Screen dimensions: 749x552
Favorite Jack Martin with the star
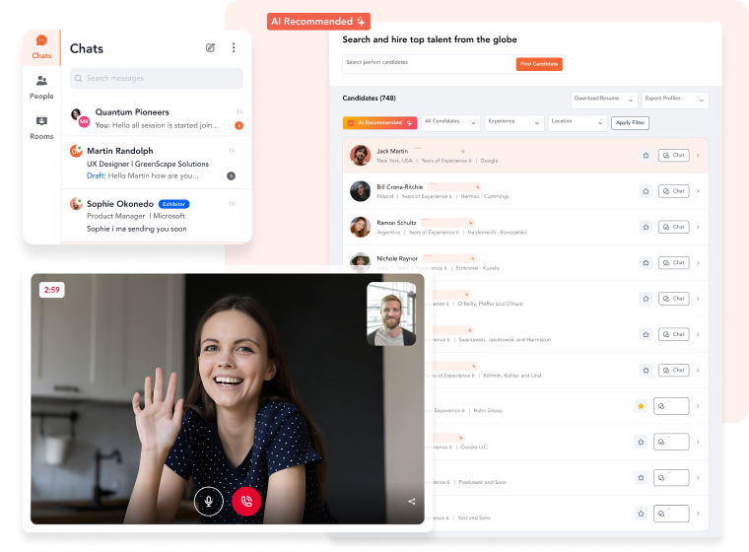(x=646, y=156)
